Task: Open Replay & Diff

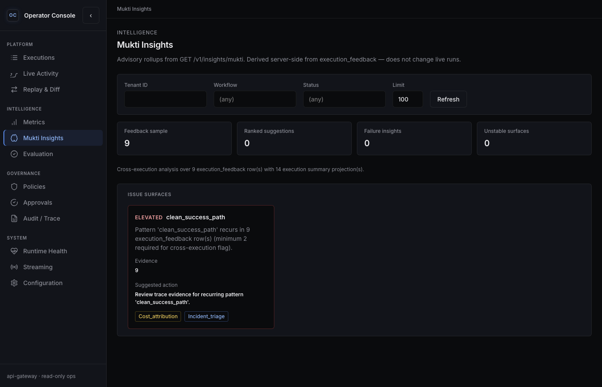Action: (53, 89)
